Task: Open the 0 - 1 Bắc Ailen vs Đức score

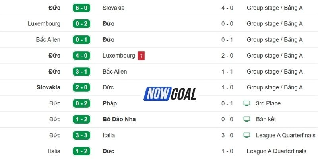Action: pos(81,40)
